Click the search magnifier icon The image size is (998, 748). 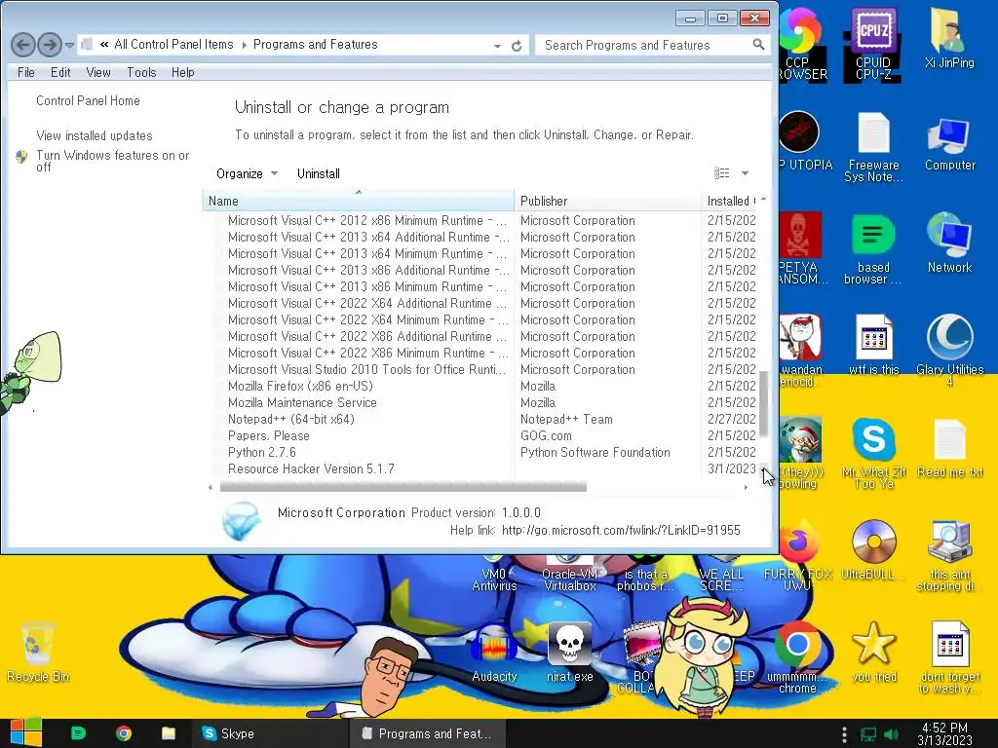758,45
